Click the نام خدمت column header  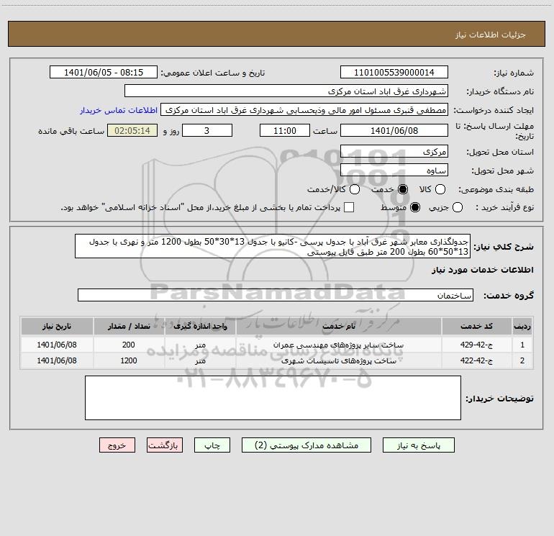click(339, 326)
